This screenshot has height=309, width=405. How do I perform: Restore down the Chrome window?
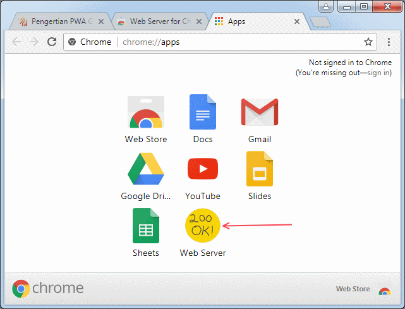tap(364, 7)
